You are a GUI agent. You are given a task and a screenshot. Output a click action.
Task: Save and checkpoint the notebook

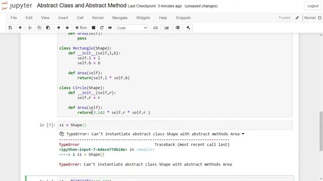pos(10,28)
